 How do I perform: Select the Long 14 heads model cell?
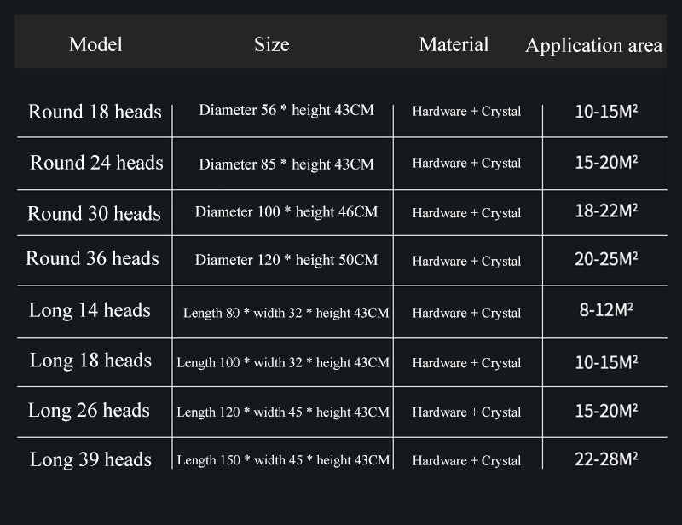coord(90,310)
